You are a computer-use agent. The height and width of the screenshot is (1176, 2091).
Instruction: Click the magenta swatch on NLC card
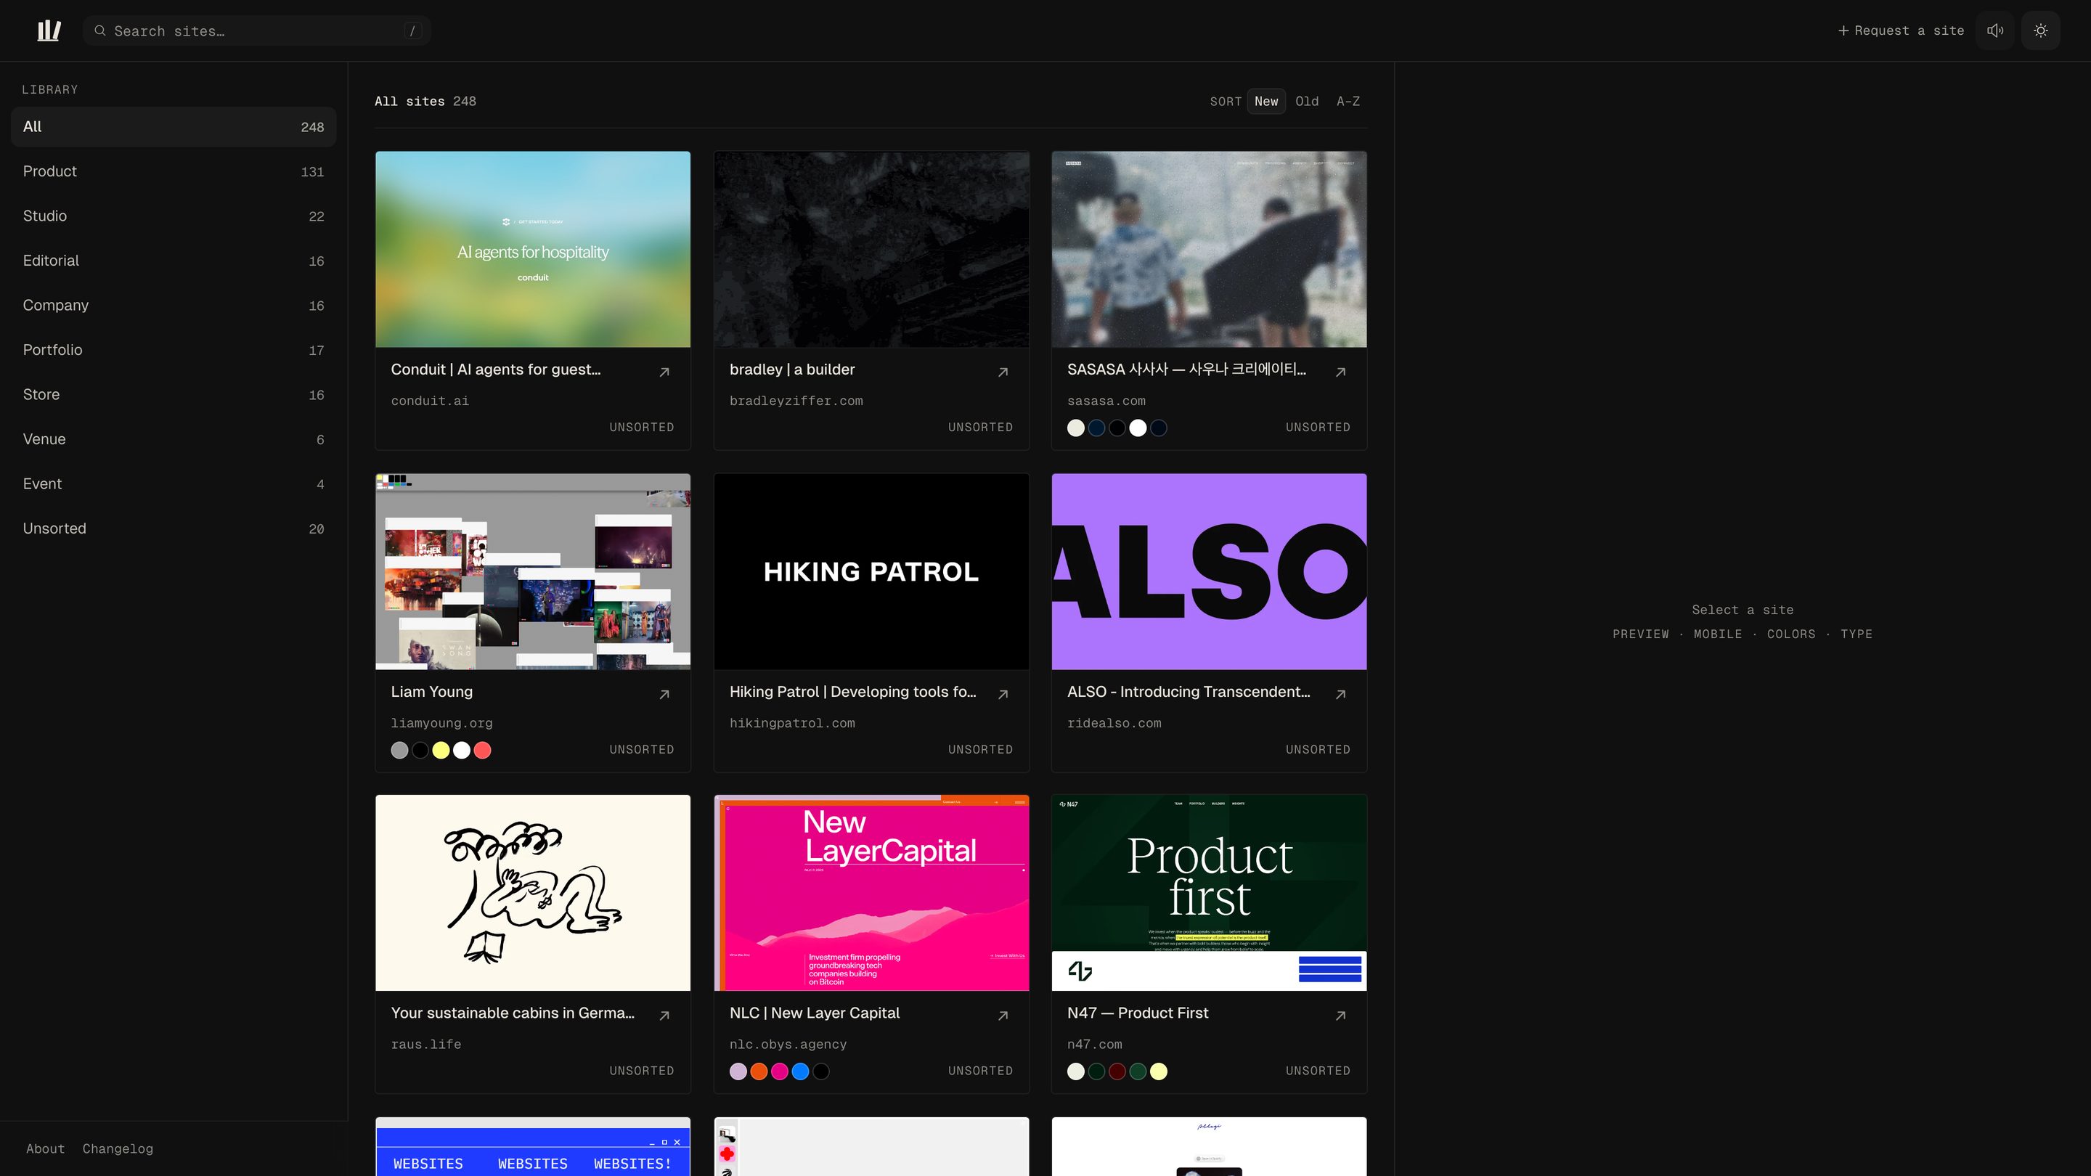[779, 1071]
